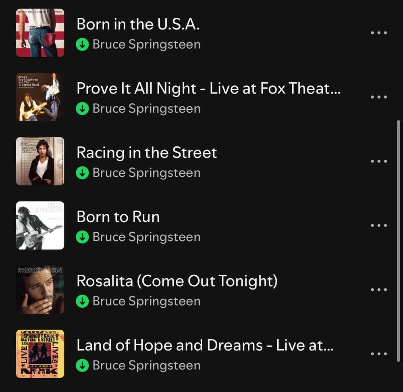Open more options for Born to Run
Viewport: 403px width, 392px height.
pos(379,225)
